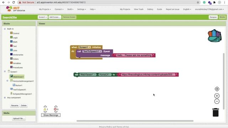Screen dimensions: 228x128
Task: Click the Rename button
Action: coord(15,106)
